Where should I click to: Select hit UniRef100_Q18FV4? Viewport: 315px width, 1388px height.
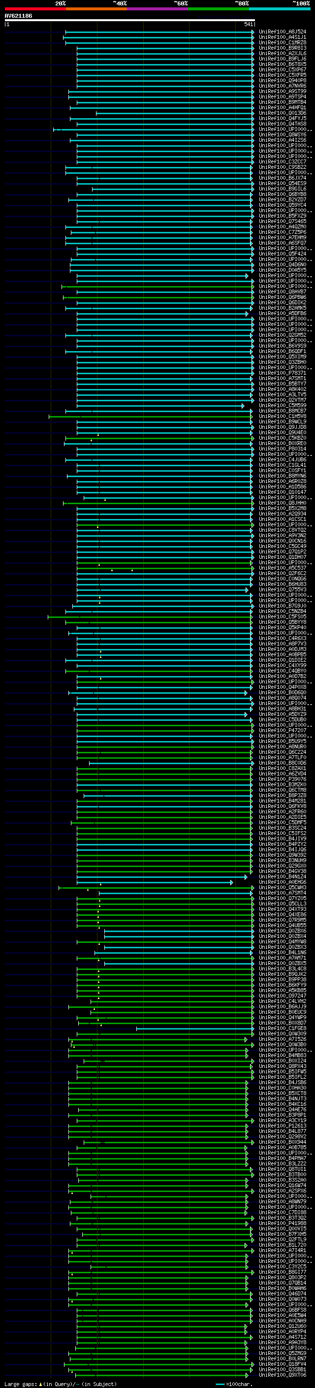(x=283, y=1364)
